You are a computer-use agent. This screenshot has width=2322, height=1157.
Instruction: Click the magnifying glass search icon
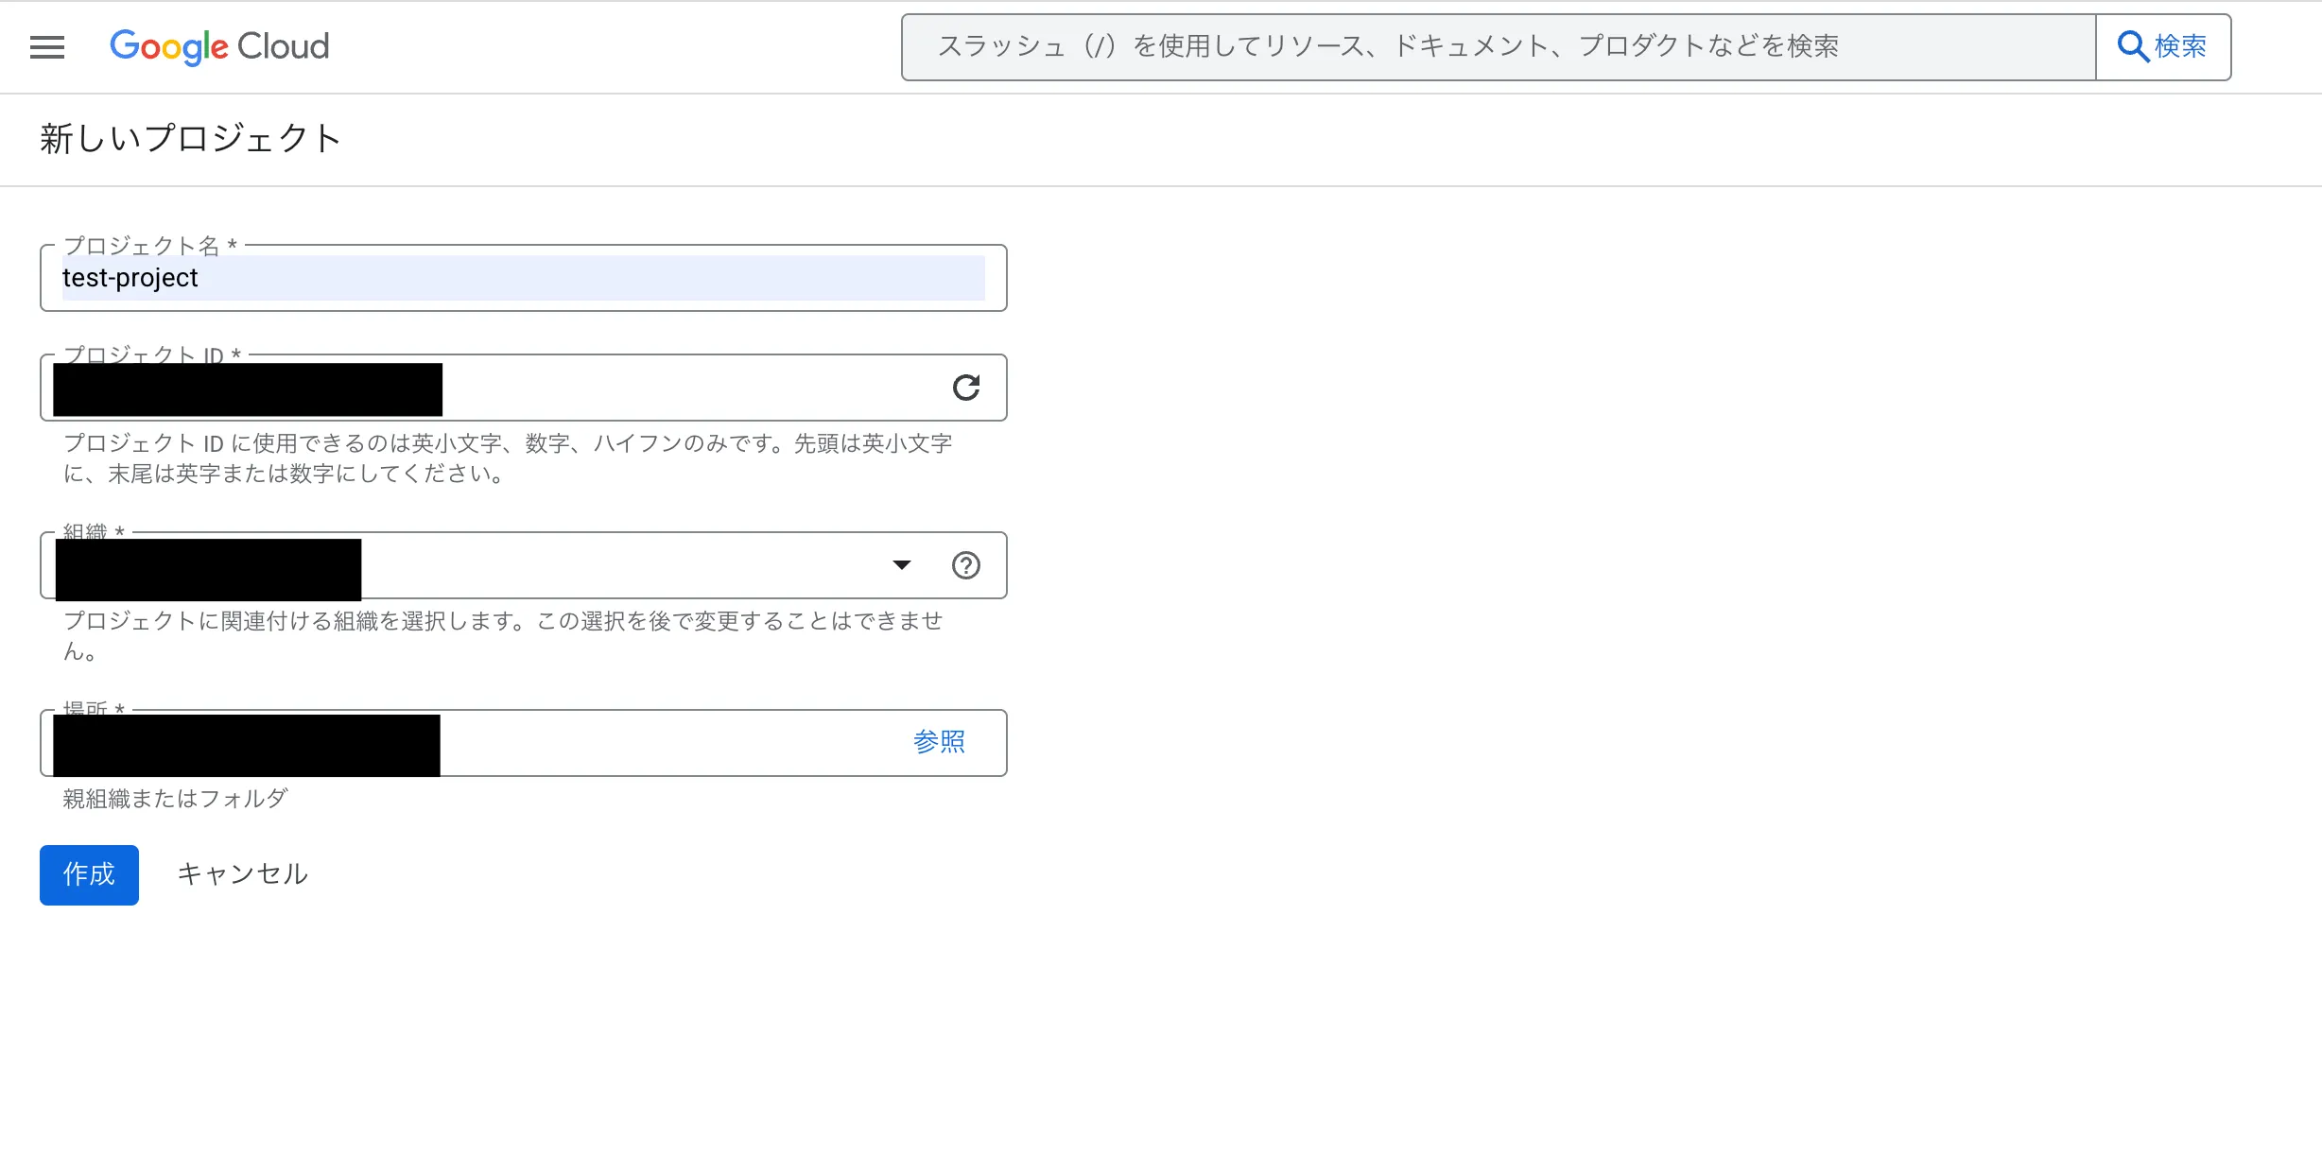point(2133,44)
